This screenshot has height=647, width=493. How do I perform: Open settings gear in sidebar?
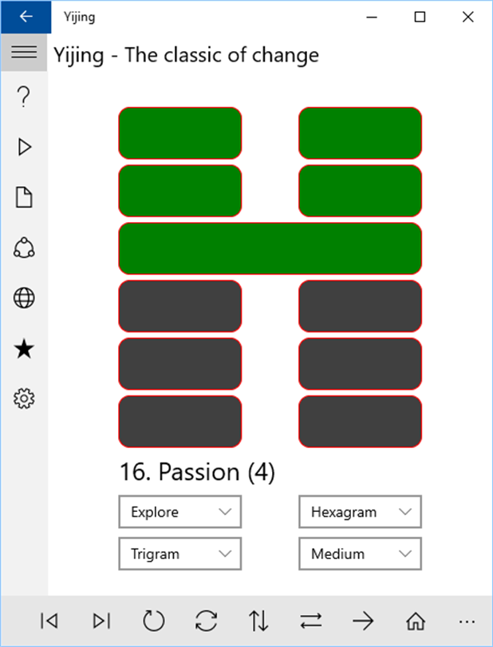tap(24, 398)
